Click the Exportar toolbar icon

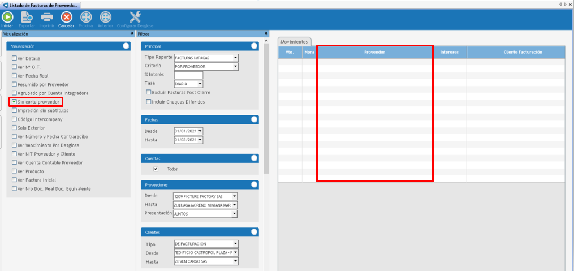click(x=27, y=18)
